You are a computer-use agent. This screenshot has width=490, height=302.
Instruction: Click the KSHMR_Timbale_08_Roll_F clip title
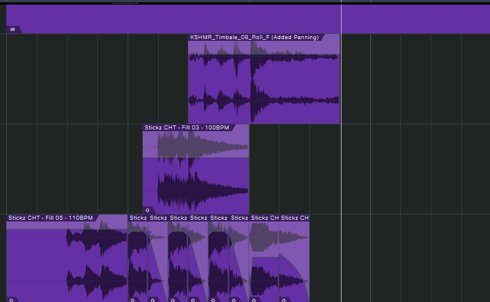(x=254, y=37)
